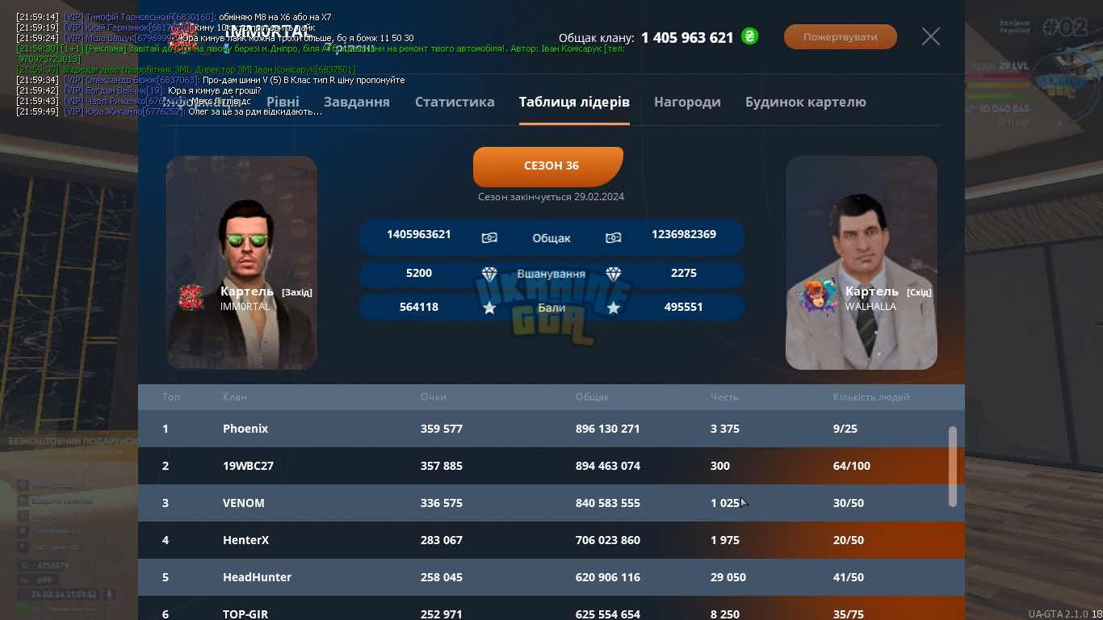Click the СЕЗОН 36 button
1103x620 pixels.
click(x=548, y=166)
